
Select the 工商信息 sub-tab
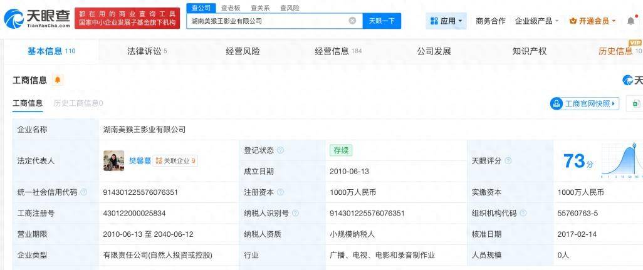[28, 103]
